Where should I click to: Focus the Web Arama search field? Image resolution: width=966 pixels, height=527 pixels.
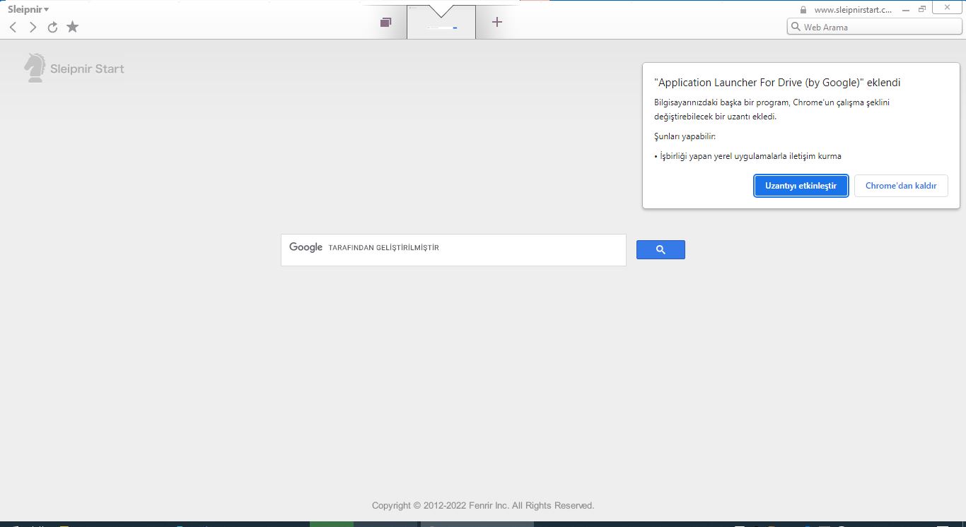tap(874, 27)
